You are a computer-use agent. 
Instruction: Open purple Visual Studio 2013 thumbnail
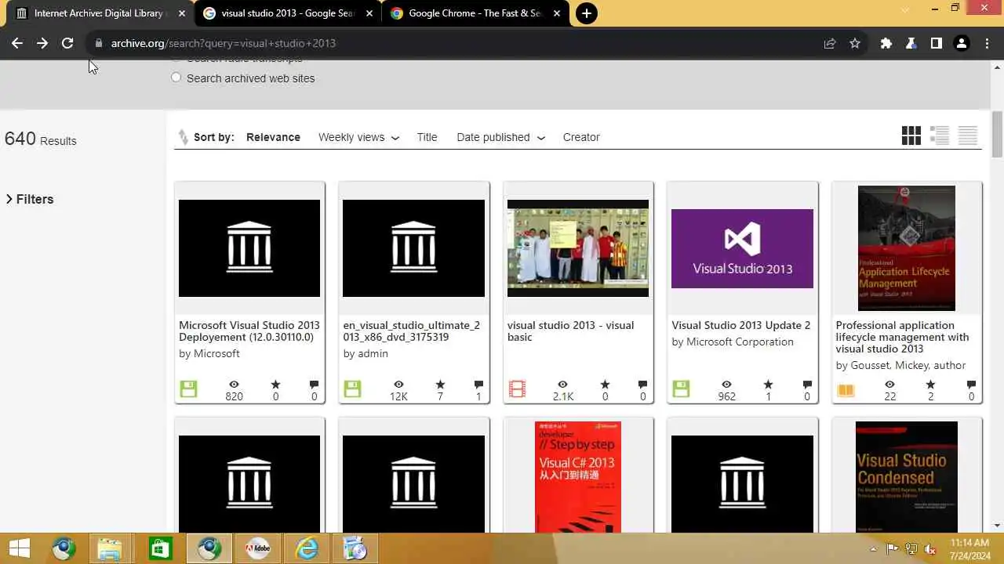click(x=742, y=248)
